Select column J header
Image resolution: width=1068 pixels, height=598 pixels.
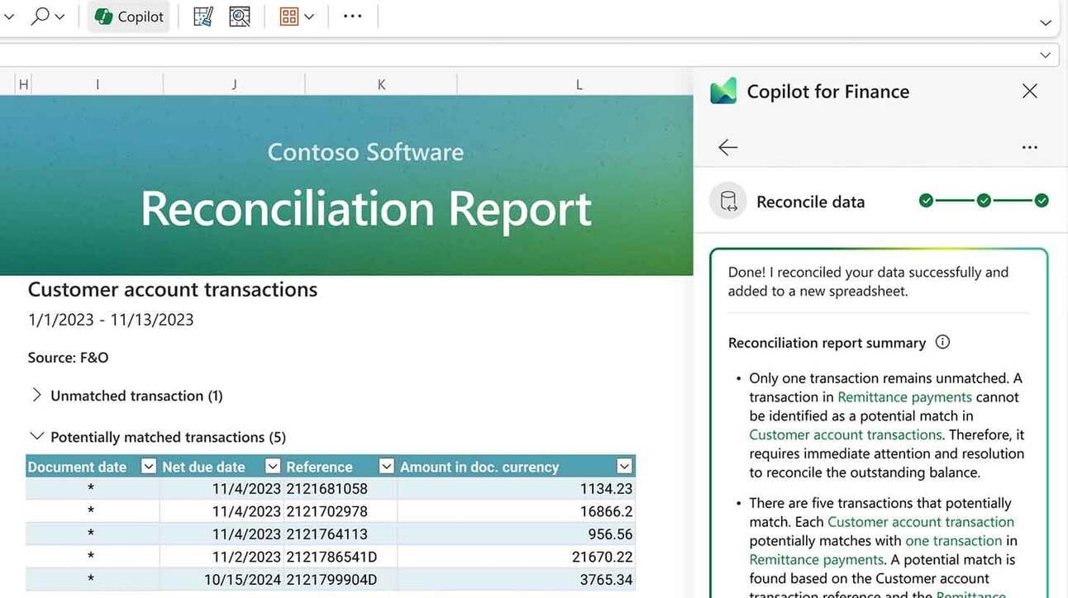pyautogui.click(x=234, y=84)
